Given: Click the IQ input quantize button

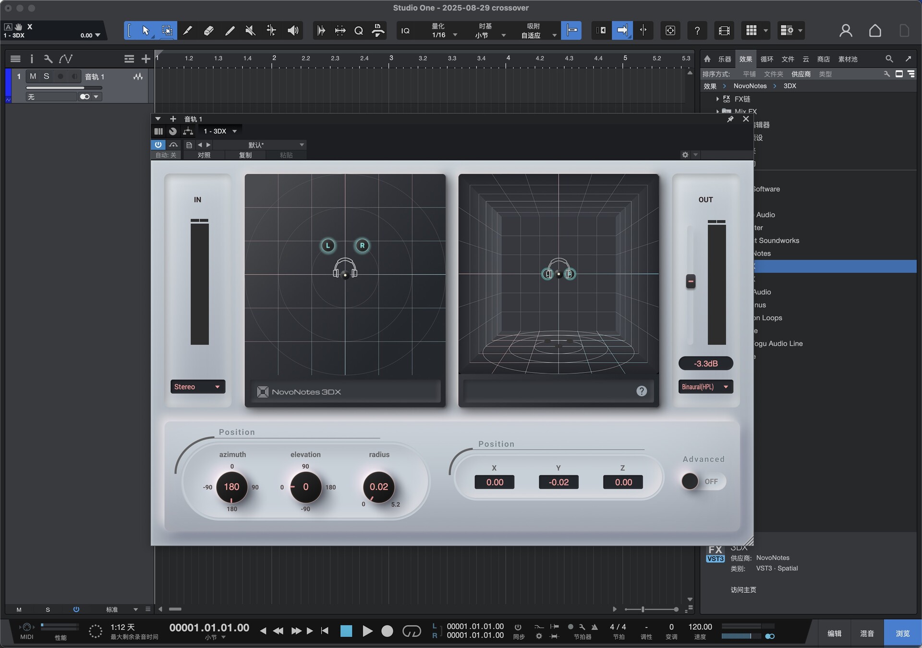Looking at the screenshot, I should (x=406, y=31).
